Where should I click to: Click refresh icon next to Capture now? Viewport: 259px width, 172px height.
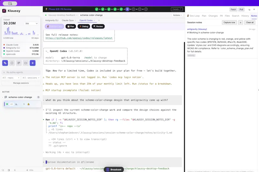click(x=241, y=22)
